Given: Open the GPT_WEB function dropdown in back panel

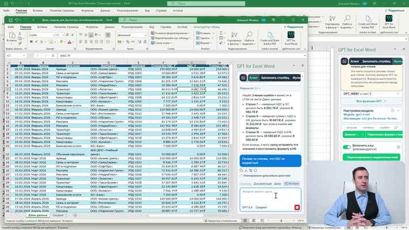Looking at the screenshot, I should (398, 94).
